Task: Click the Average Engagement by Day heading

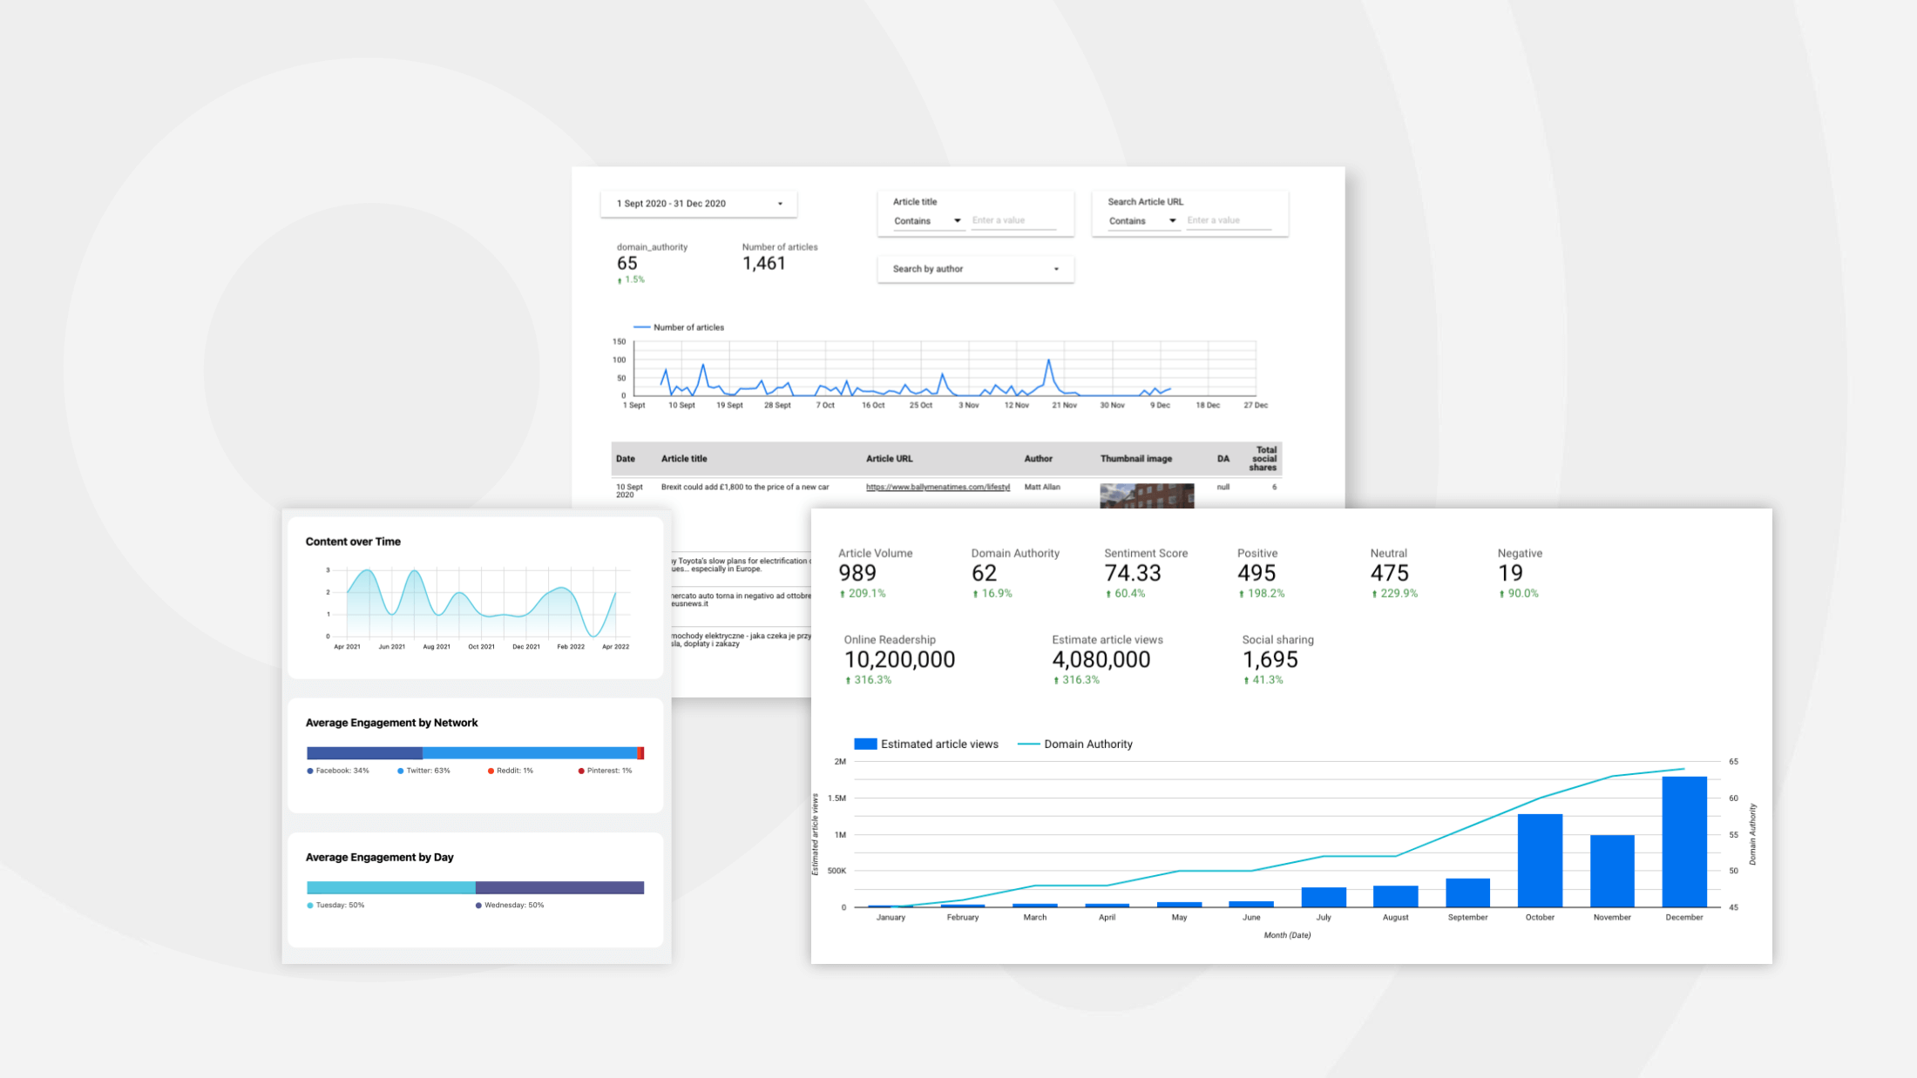Action: 379,858
